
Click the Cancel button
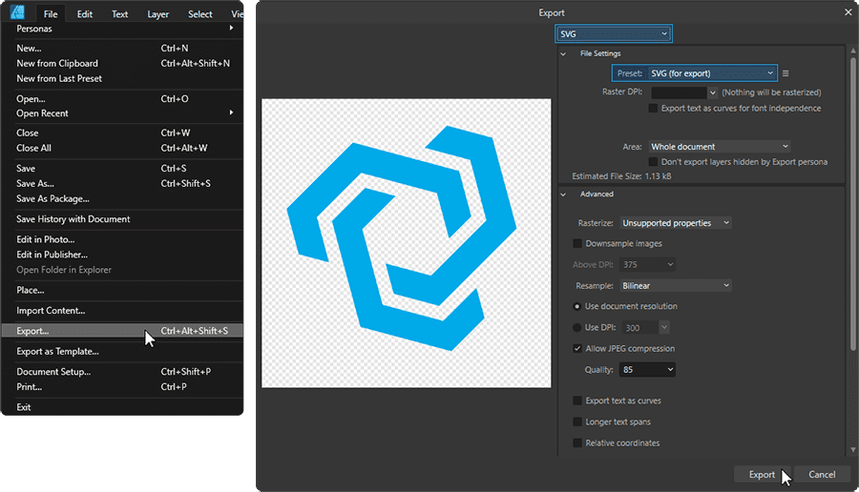pos(822,475)
